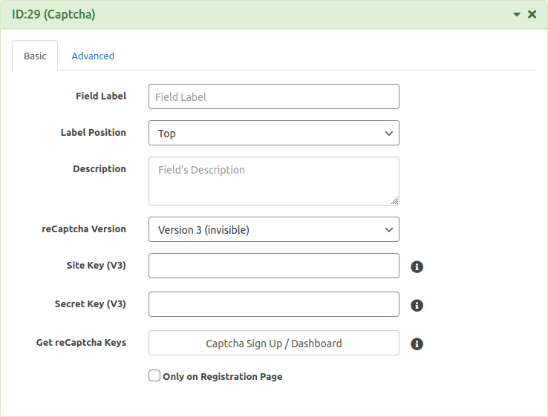The image size is (548, 417).
Task: Click the ID:29 (Captcha) header title
Action: 53,14
